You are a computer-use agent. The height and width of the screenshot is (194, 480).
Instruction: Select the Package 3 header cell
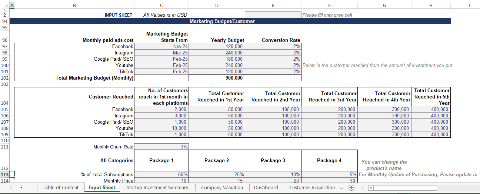tap(273, 161)
